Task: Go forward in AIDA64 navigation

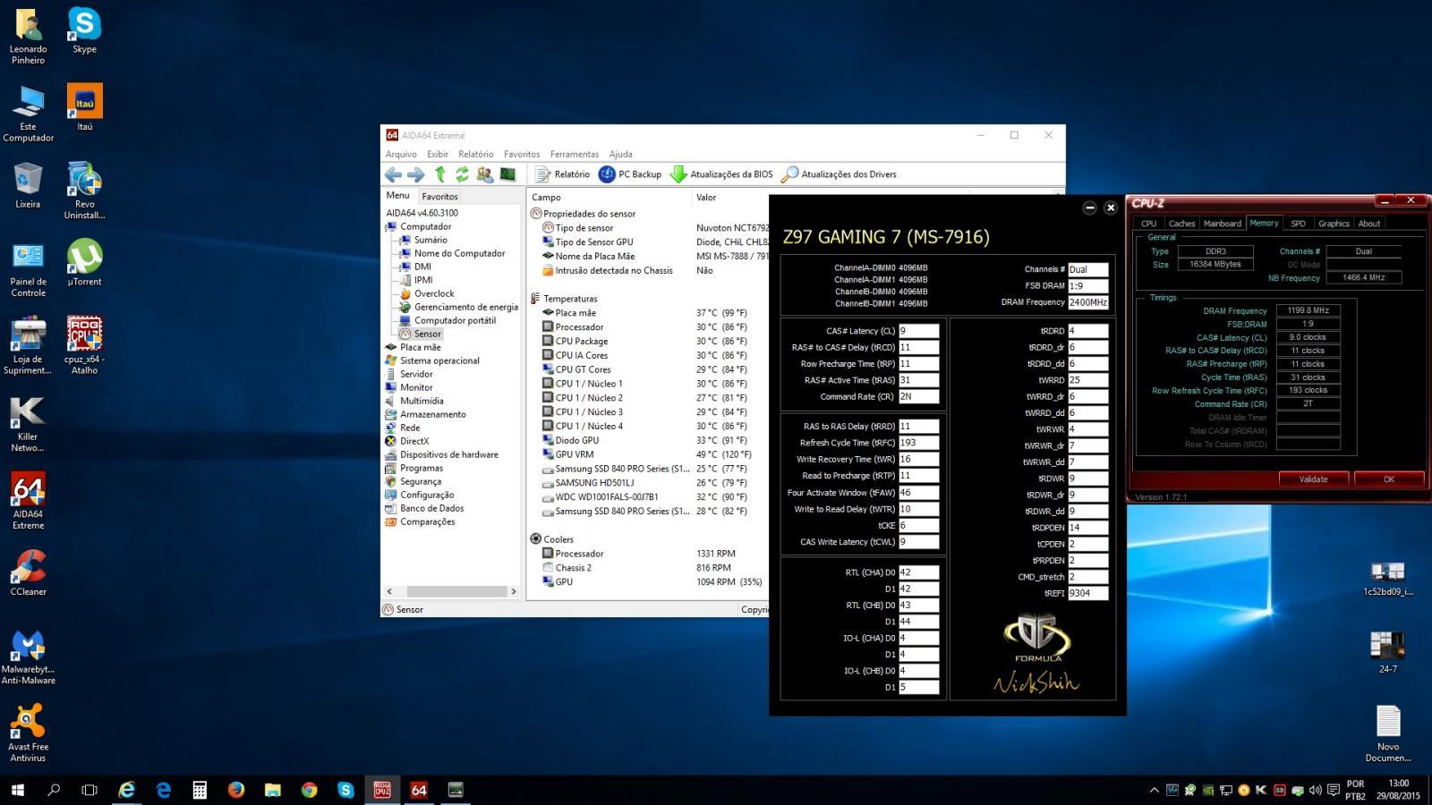Action: (416, 174)
